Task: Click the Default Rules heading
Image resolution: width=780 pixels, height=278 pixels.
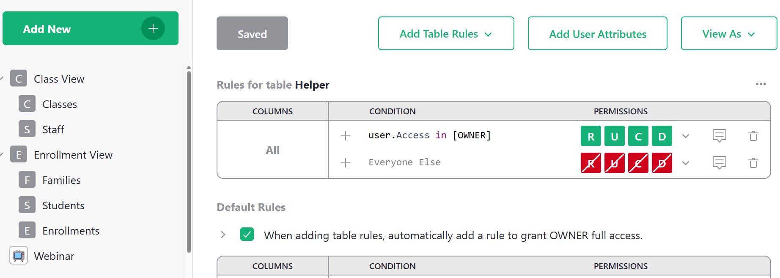Action: [251, 207]
